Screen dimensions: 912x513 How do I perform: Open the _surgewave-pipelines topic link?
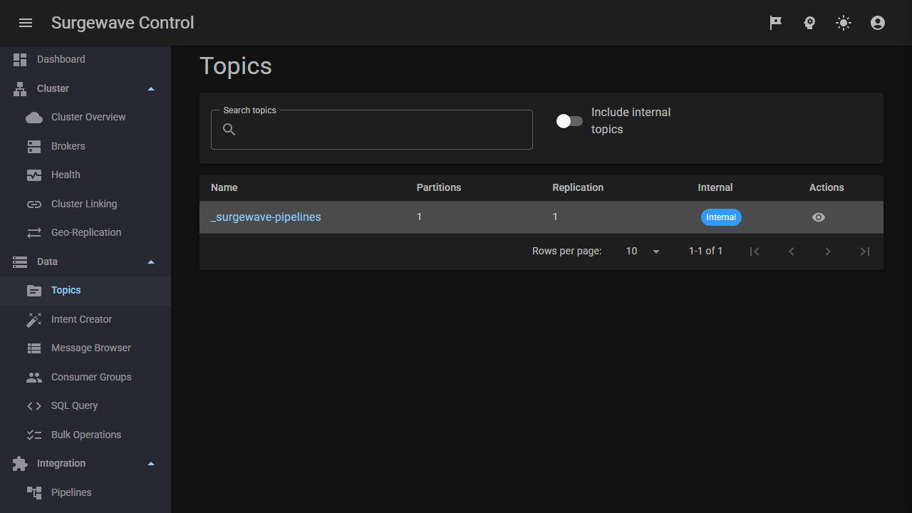coord(266,217)
